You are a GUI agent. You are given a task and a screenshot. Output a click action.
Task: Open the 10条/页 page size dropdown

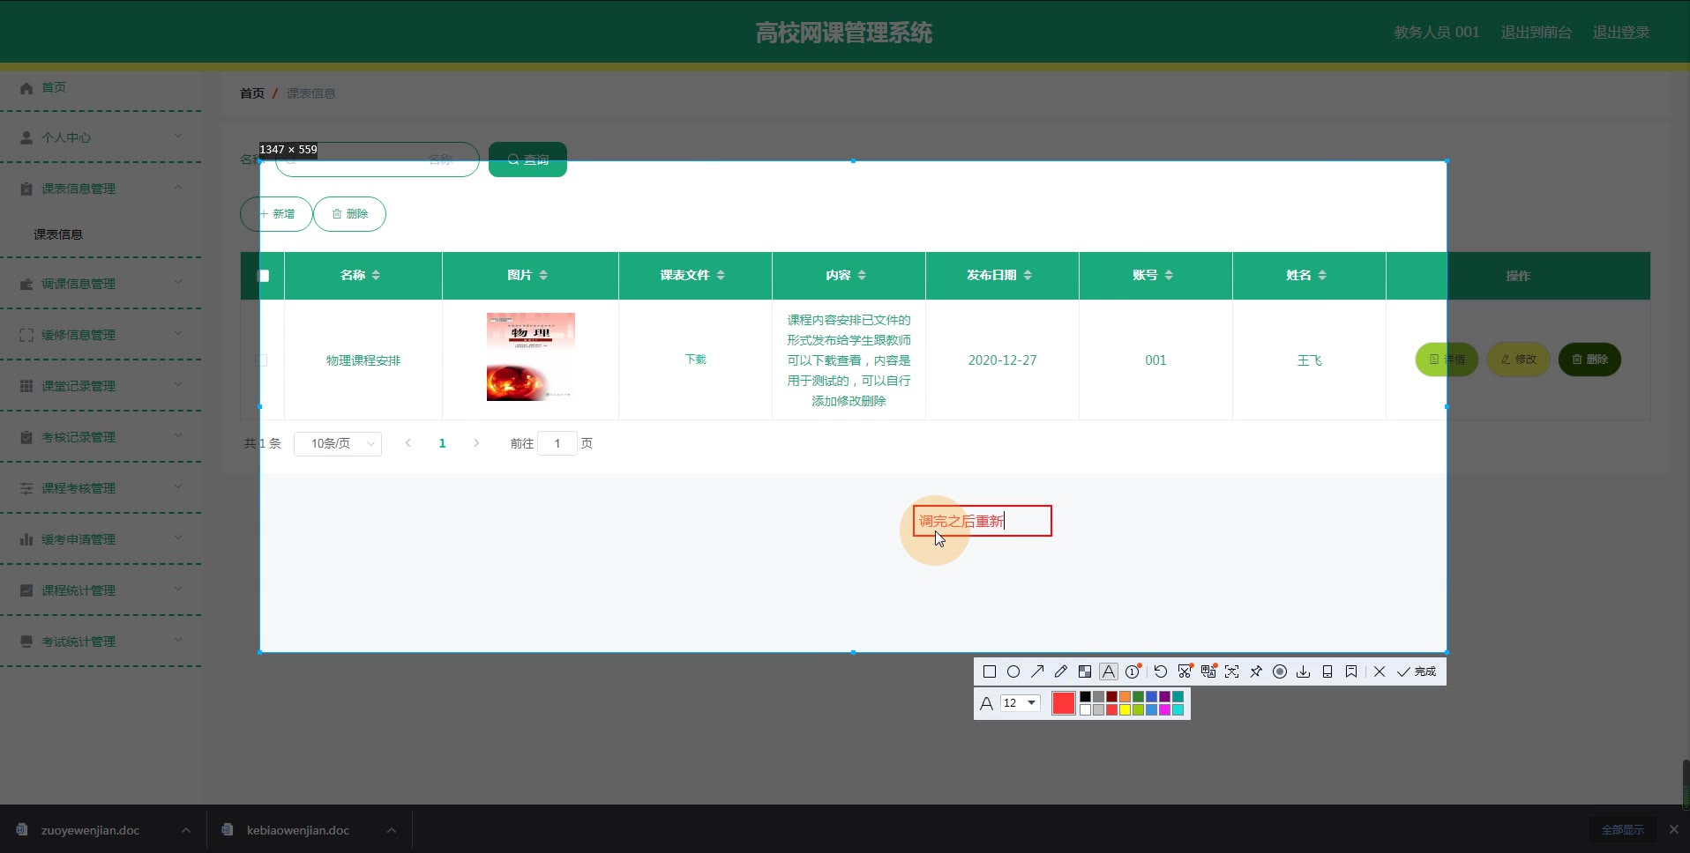coord(338,443)
